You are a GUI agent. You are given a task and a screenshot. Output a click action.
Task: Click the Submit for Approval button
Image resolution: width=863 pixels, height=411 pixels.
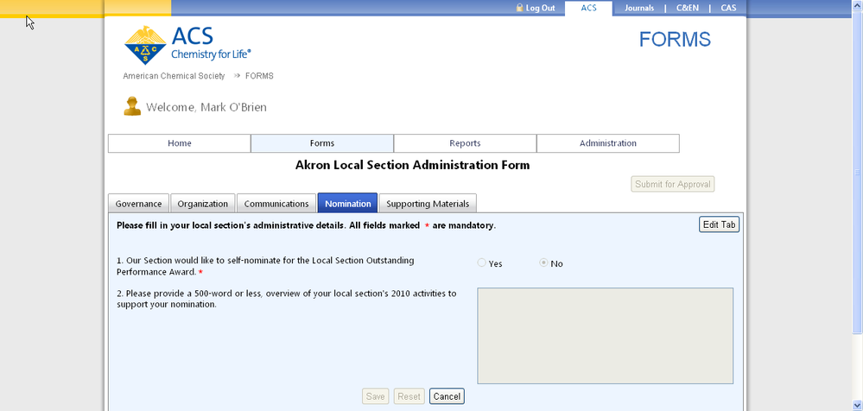(x=673, y=184)
